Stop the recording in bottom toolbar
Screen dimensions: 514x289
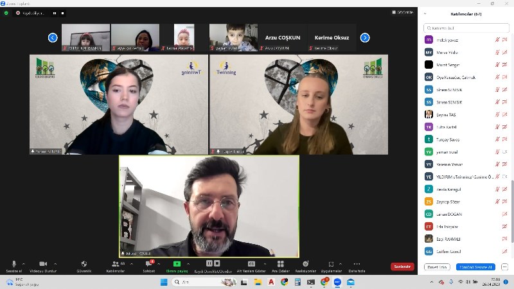click(x=217, y=263)
